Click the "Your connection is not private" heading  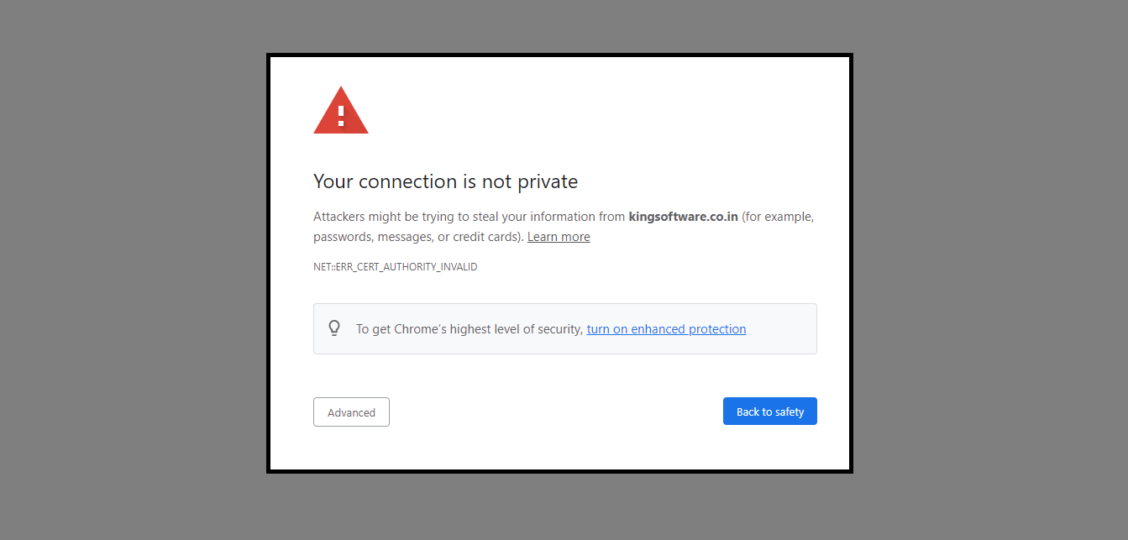(x=445, y=181)
